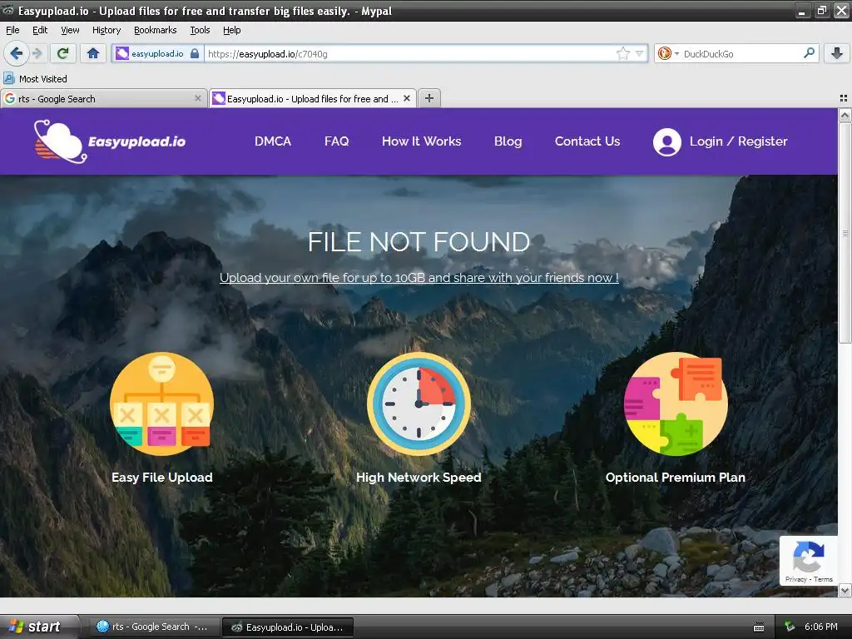Open the Bookmarks menu
Image resolution: width=852 pixels, height=639 pixels.
coord(155,31)
